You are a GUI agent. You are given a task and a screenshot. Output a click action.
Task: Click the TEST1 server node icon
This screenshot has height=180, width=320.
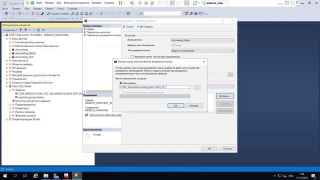pos(6,35)
